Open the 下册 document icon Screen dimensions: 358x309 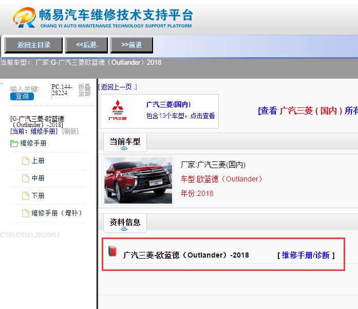pyautogui.click(x=25, y=196)
